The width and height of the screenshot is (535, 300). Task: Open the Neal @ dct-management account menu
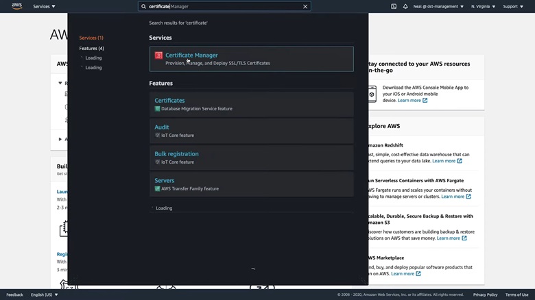tap(438, 6)
